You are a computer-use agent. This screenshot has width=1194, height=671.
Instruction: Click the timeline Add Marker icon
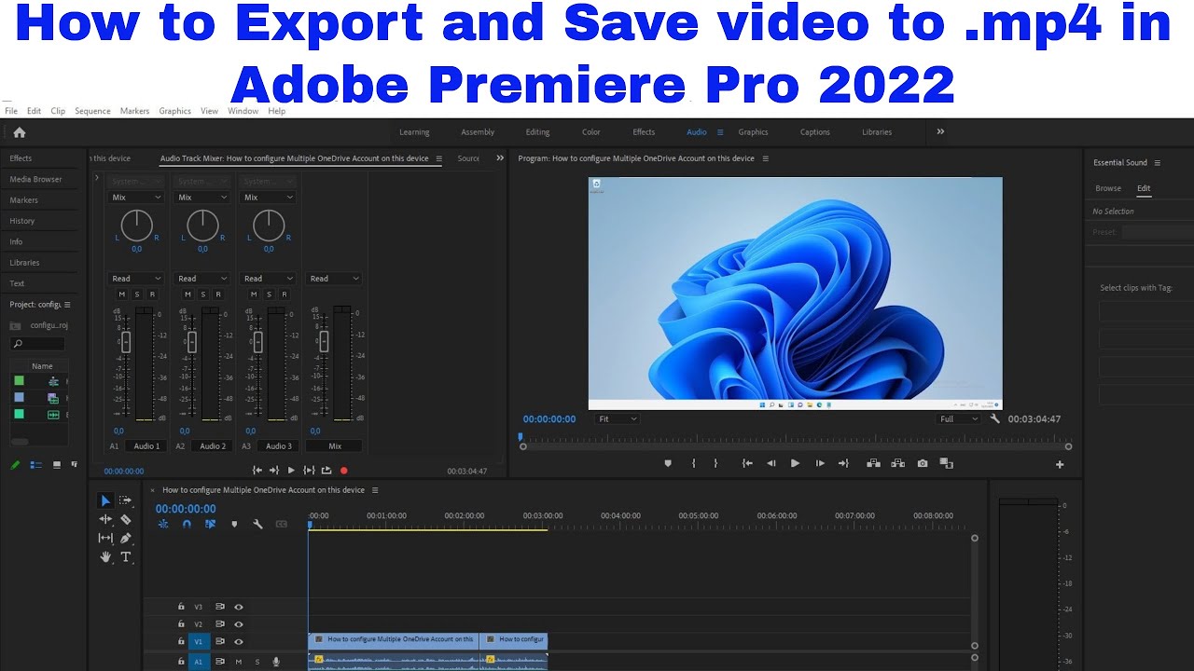pyautogui.click(x=234, y=525)
